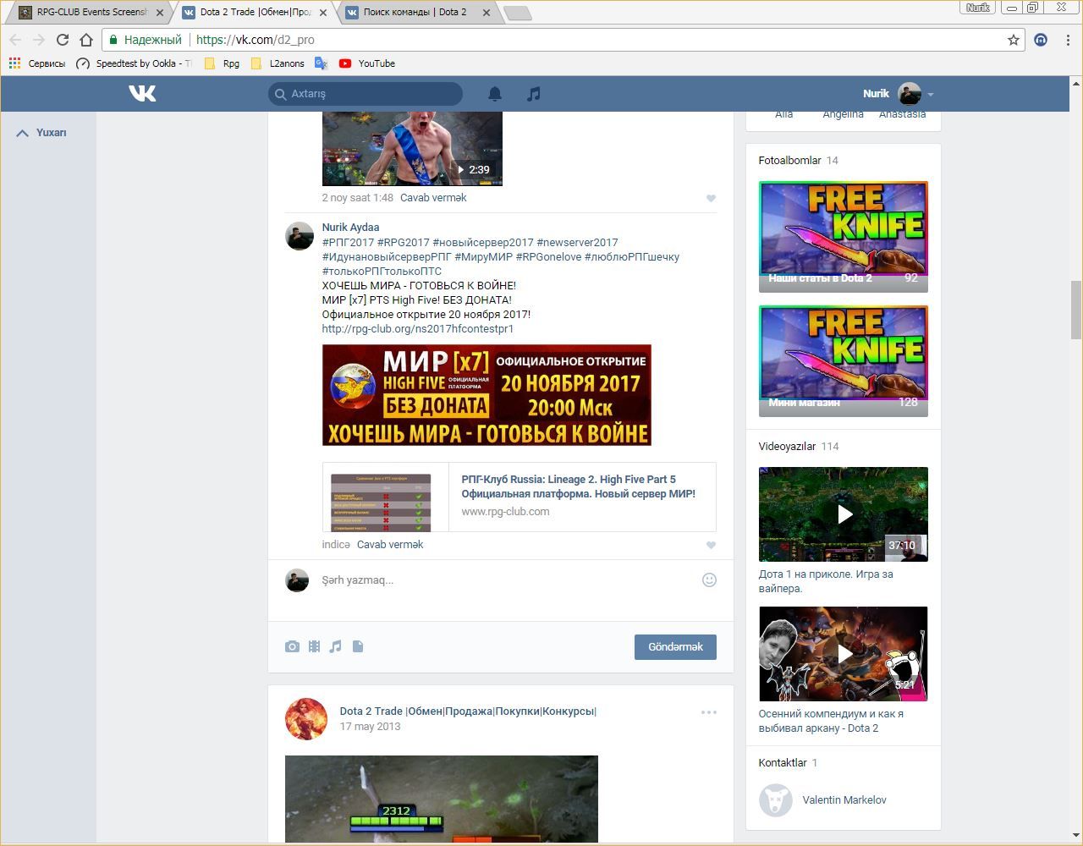Attach audio with music note icon
This screenshot has width=1083, height=846.
click(335, 646)
